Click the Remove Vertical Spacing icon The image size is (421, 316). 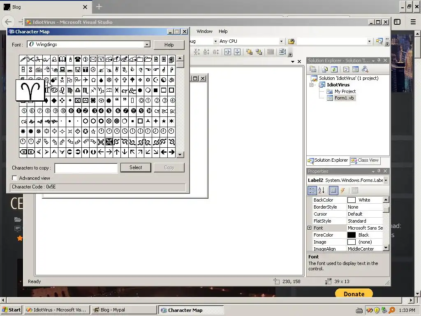(216, 52)
